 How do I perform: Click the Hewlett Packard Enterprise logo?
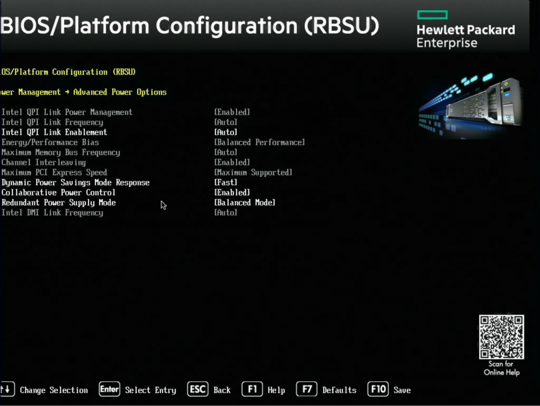(x=465, y=30)
